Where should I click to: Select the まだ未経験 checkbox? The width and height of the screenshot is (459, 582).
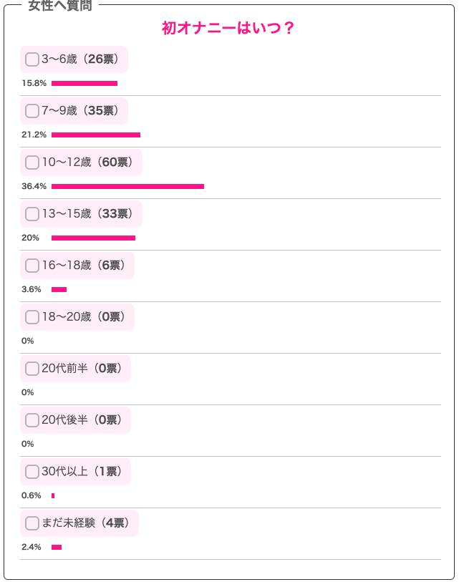[32, 523]
